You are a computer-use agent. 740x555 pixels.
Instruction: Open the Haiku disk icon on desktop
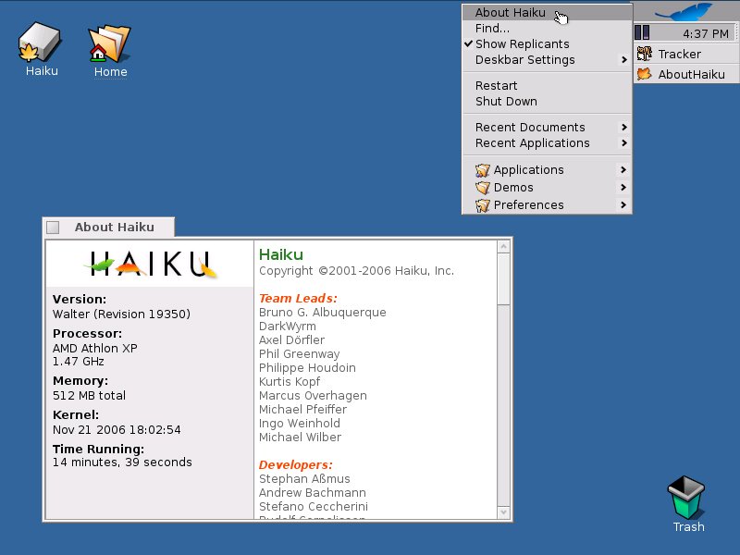[x=40, y=43]
